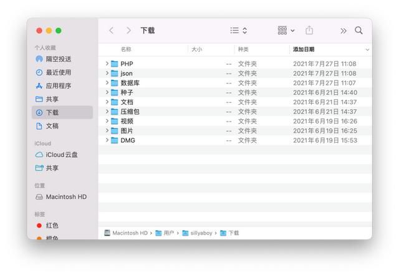Select the 文档 folder icon
The height and width of the screenshot is (275, 399).
[115, 102]
